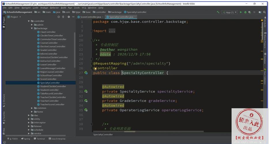Switch to ScoreController.java tab
The height and width of the screenshot is (144, 269).
[x=90, y=17]
